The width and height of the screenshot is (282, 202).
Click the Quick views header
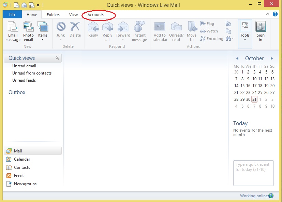tap(32, 58)
